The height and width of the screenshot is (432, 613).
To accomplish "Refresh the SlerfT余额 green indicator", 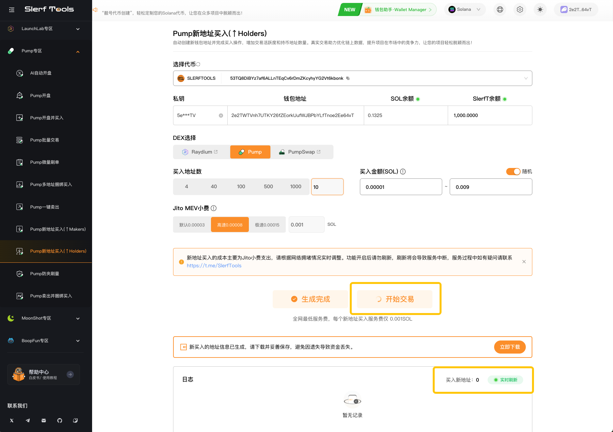I will (505, 99).
